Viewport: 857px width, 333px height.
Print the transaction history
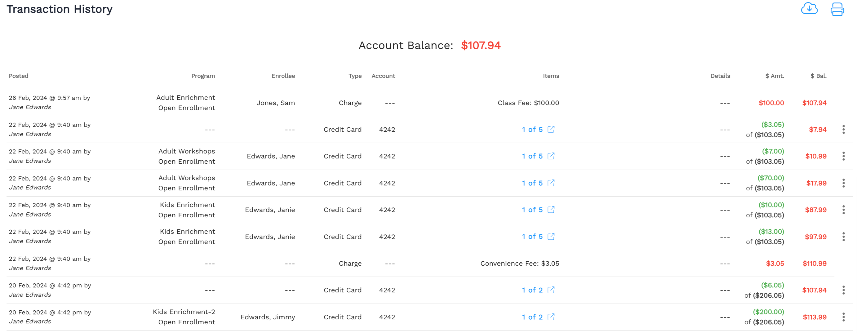point(837,9)
